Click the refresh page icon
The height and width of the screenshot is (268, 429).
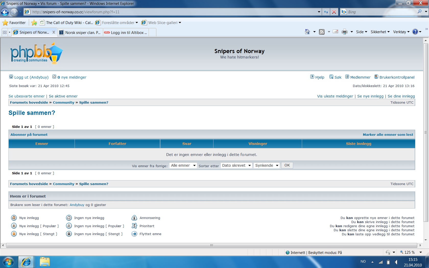pos(326,12)
